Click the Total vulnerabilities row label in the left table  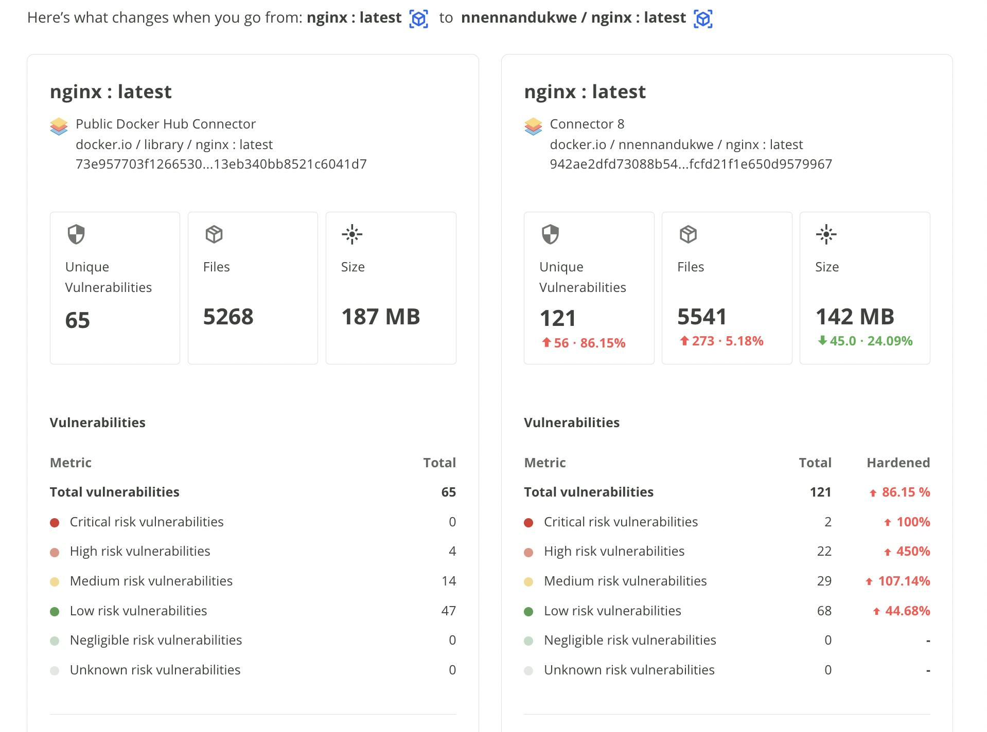coord(114,492)
